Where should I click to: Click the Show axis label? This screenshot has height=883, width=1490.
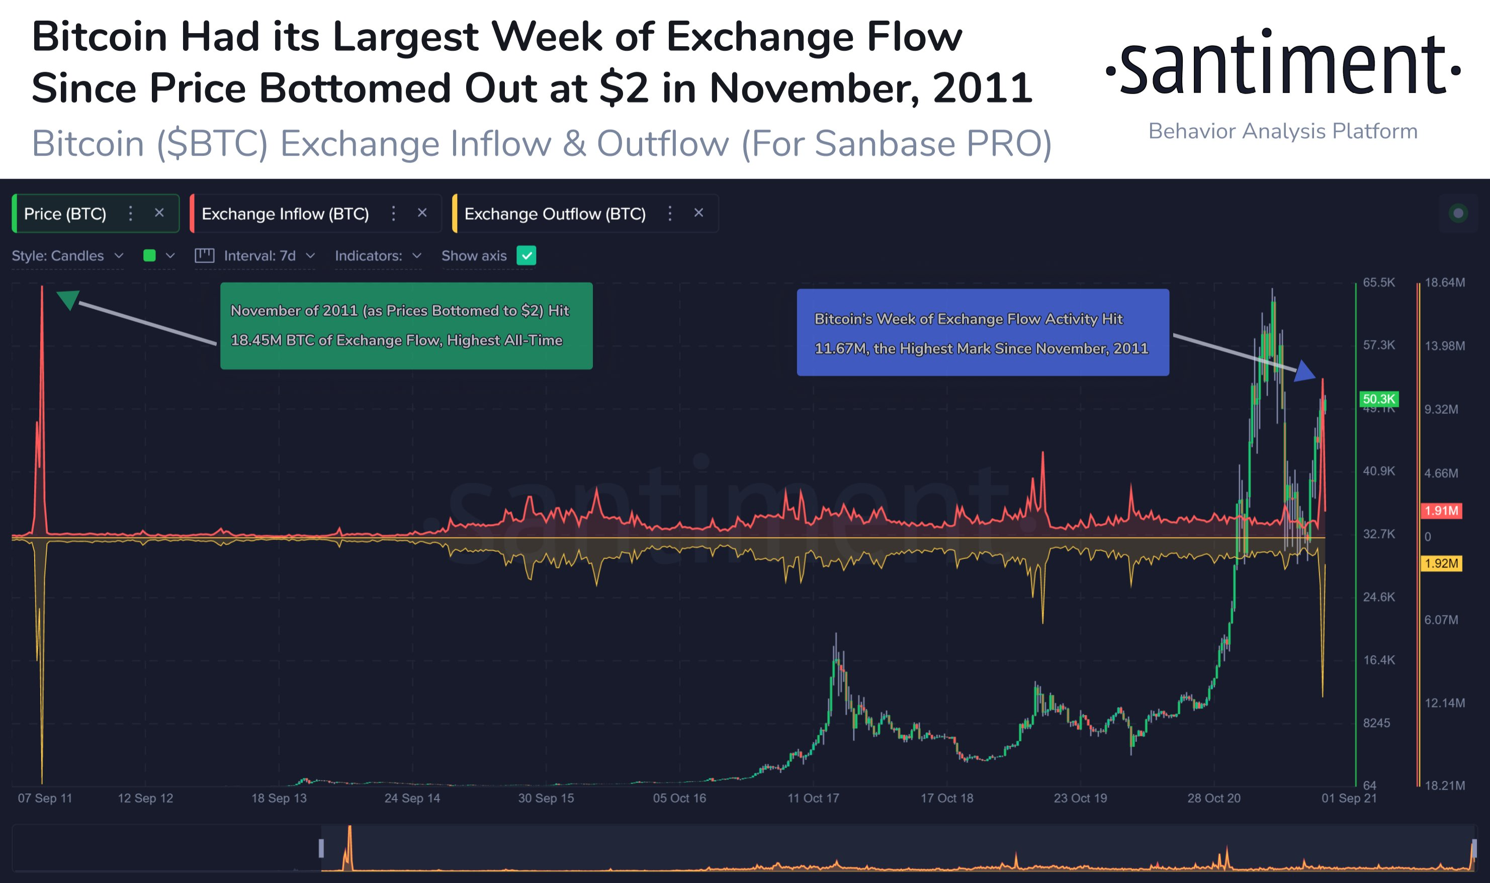pos(474,256)
